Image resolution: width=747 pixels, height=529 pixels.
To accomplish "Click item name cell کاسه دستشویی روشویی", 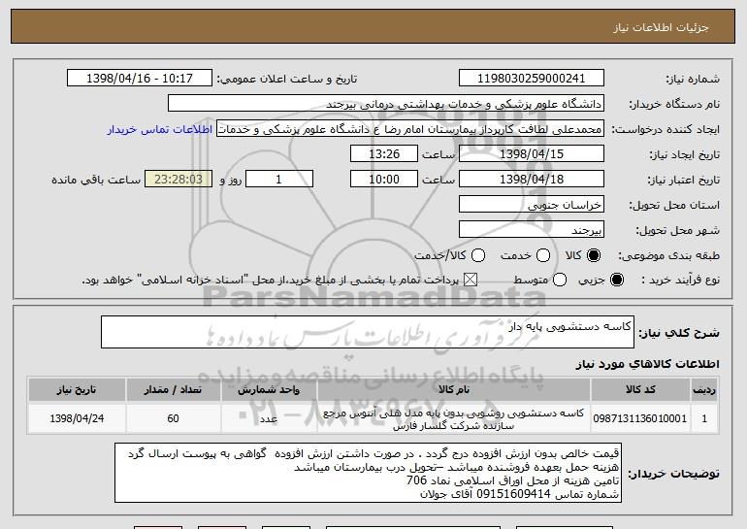I will click(454, 418).
